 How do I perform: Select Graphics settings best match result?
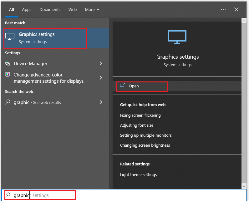point(55,38)
